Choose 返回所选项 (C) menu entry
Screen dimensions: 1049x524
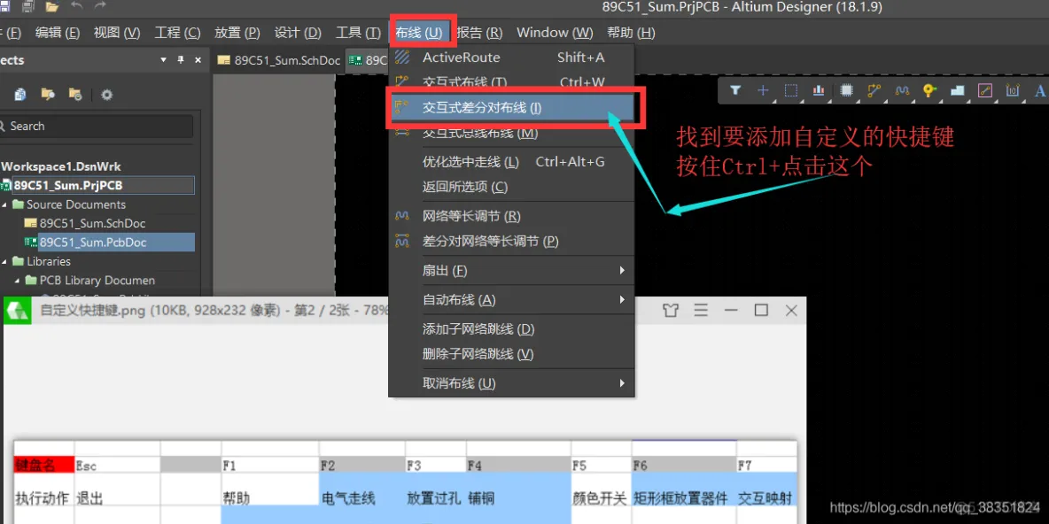pyautogui.click(x=512, y=187)
